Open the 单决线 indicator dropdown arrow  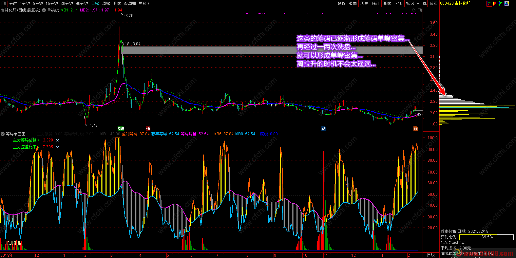(44, 10)
